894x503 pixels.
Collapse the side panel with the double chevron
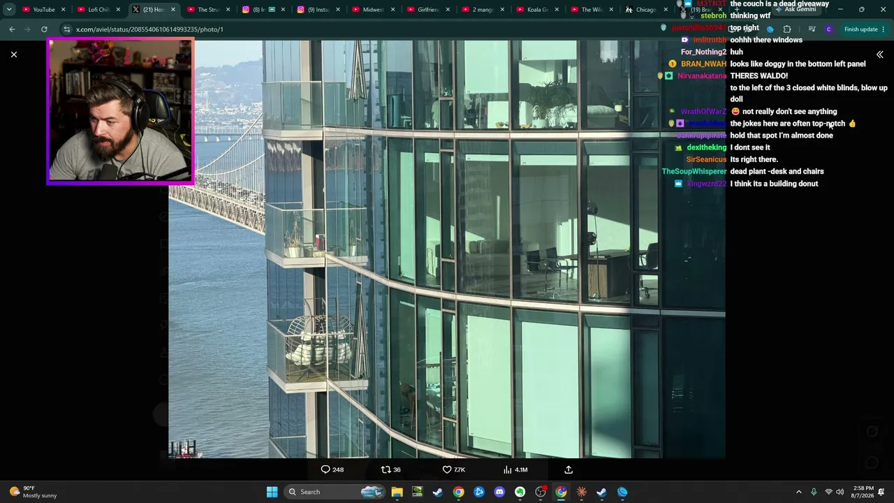coord(879,54)
